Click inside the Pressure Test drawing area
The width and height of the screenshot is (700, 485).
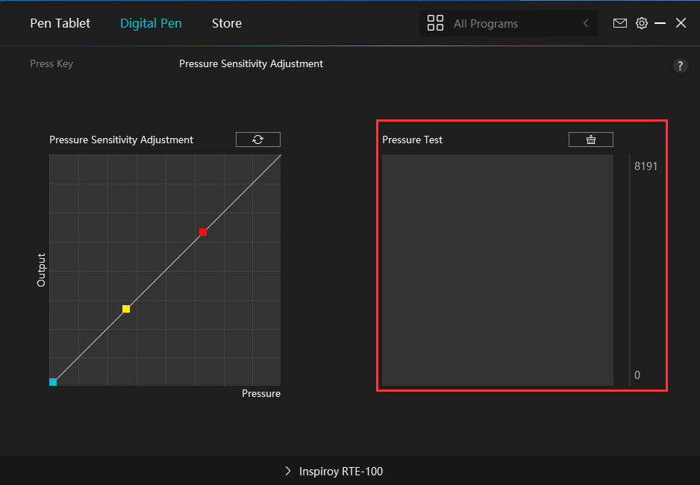pos(497,270)
